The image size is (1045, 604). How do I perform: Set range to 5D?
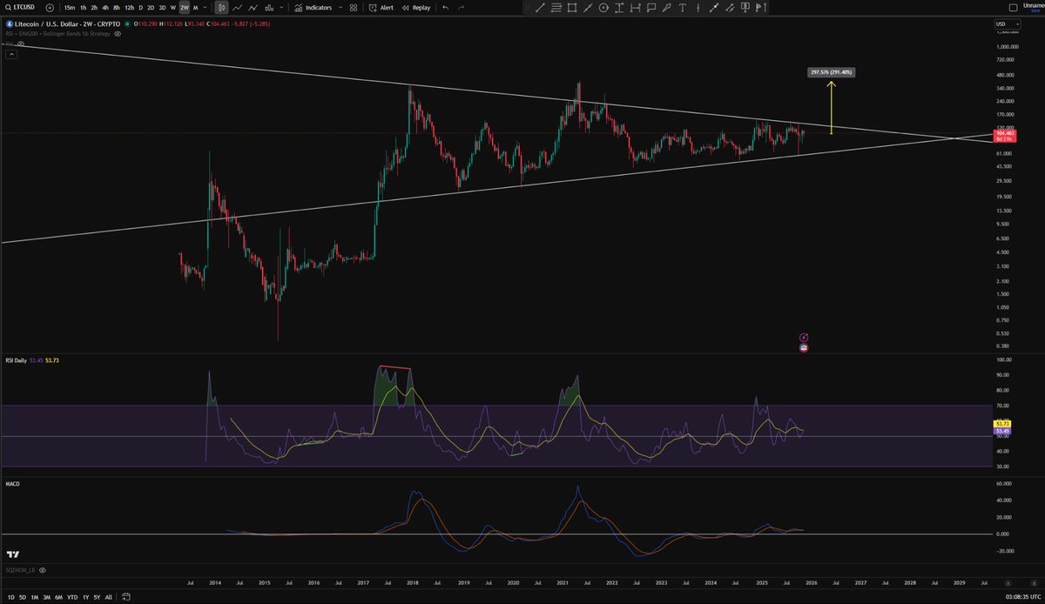click(22, 597)
